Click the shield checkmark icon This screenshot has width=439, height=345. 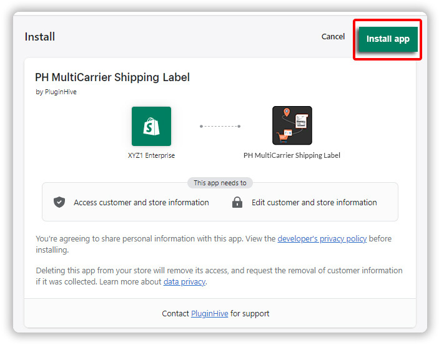pyautogui.click(x=59, y=202)
